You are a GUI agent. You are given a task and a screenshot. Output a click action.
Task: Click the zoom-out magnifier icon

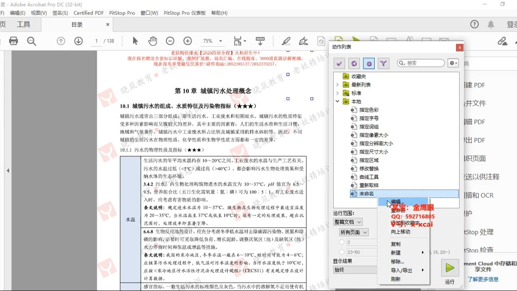point(170,41)
